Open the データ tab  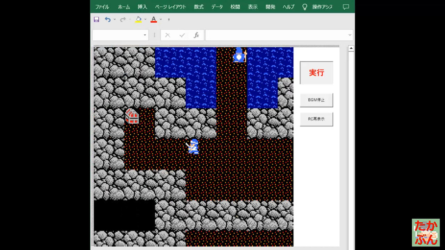point(217,7)
